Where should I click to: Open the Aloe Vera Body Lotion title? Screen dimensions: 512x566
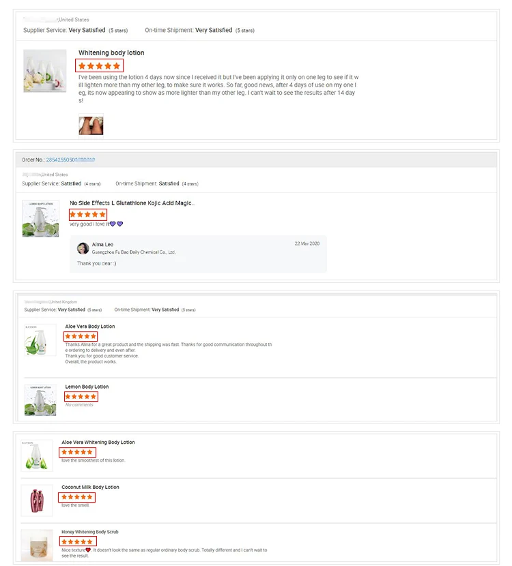point(90,327)
